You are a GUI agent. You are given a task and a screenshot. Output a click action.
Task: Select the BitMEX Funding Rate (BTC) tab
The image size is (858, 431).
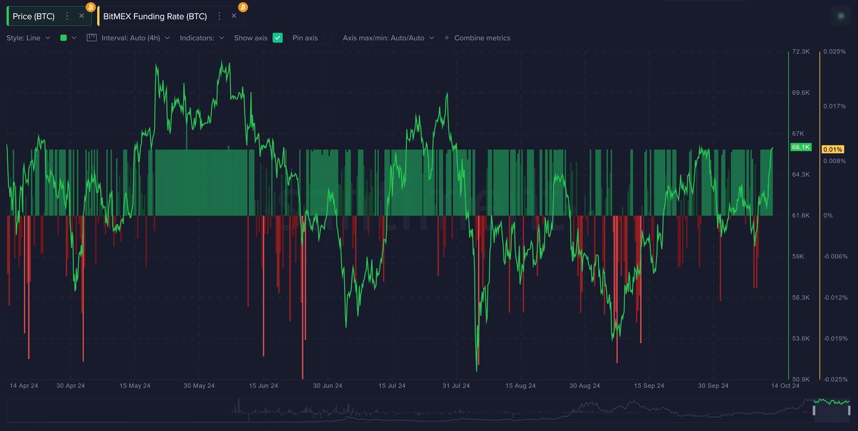[x=155, y=16]
